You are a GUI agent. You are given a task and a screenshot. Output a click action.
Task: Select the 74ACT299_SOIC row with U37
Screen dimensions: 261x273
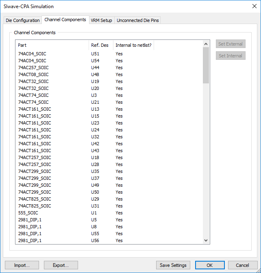[x=109, y=178]
